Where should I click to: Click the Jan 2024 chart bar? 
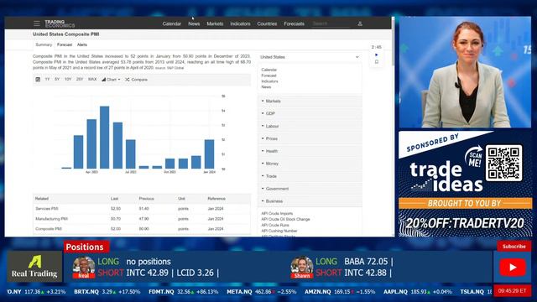pos(209,154)
